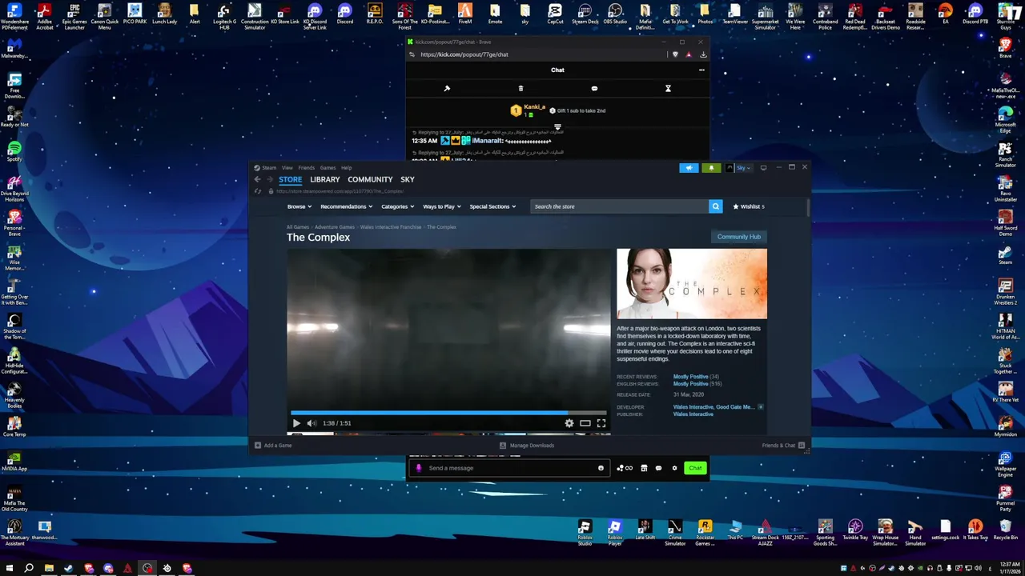Viewport: 1025px width, 576px height.
Task: Open Manage Downloads in Steam
Action: pos(527,446)
